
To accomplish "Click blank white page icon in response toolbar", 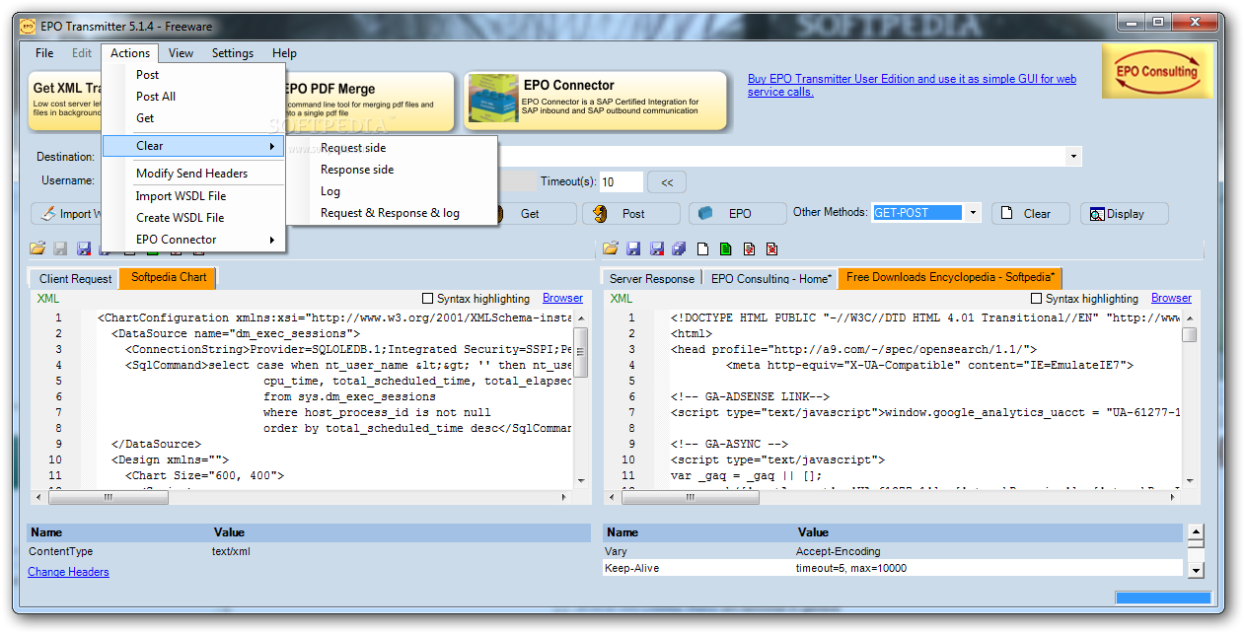I will click(702, 248).
